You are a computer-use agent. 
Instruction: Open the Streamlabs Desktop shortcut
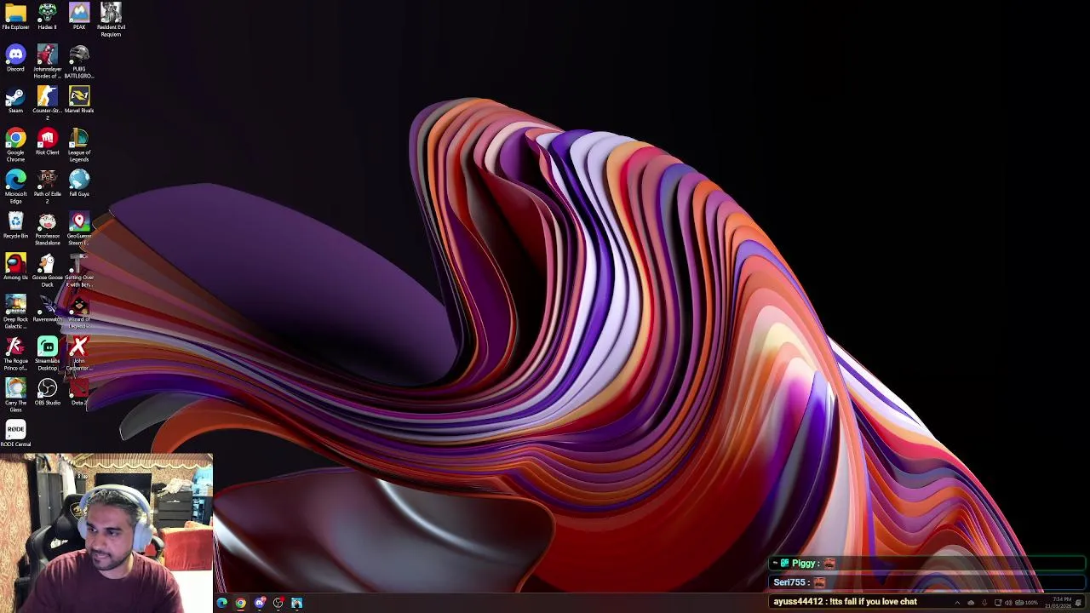pyautogui.click(x=47, y=353)
